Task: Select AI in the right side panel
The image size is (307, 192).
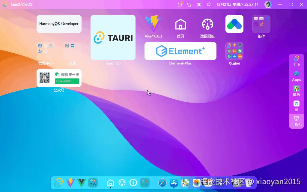Action: (296, 106)
